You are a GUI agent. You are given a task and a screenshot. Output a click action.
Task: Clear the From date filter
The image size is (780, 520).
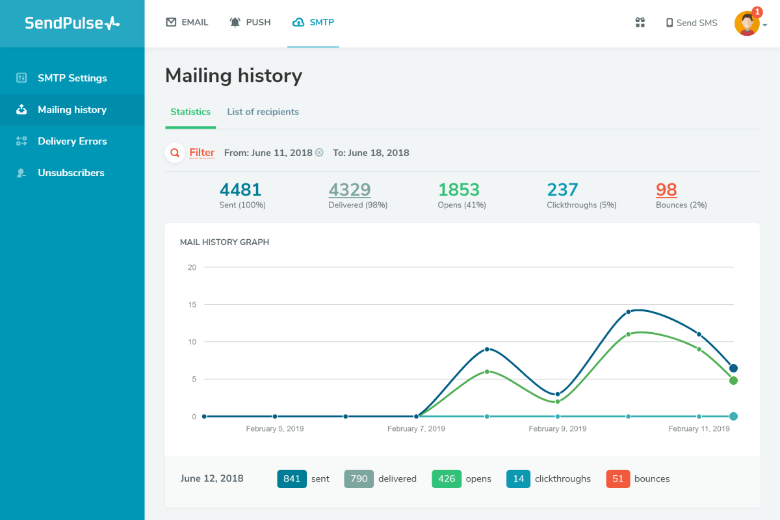pos(319,153)
